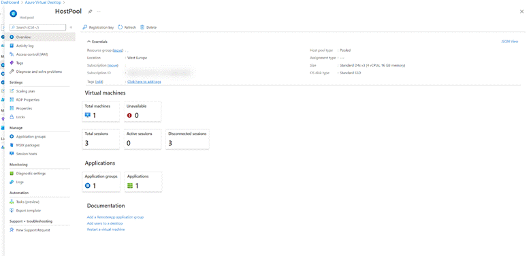Click the Diagnostic settings icon
The image size is (531, 256).
click(12, 174)
